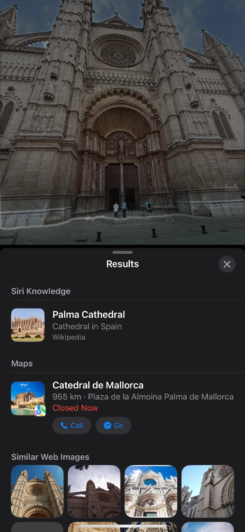The height and width of the screenshot is (532, 245).
Task: Tap the Siri Knowledge section header
Action: tap(41, 291)
